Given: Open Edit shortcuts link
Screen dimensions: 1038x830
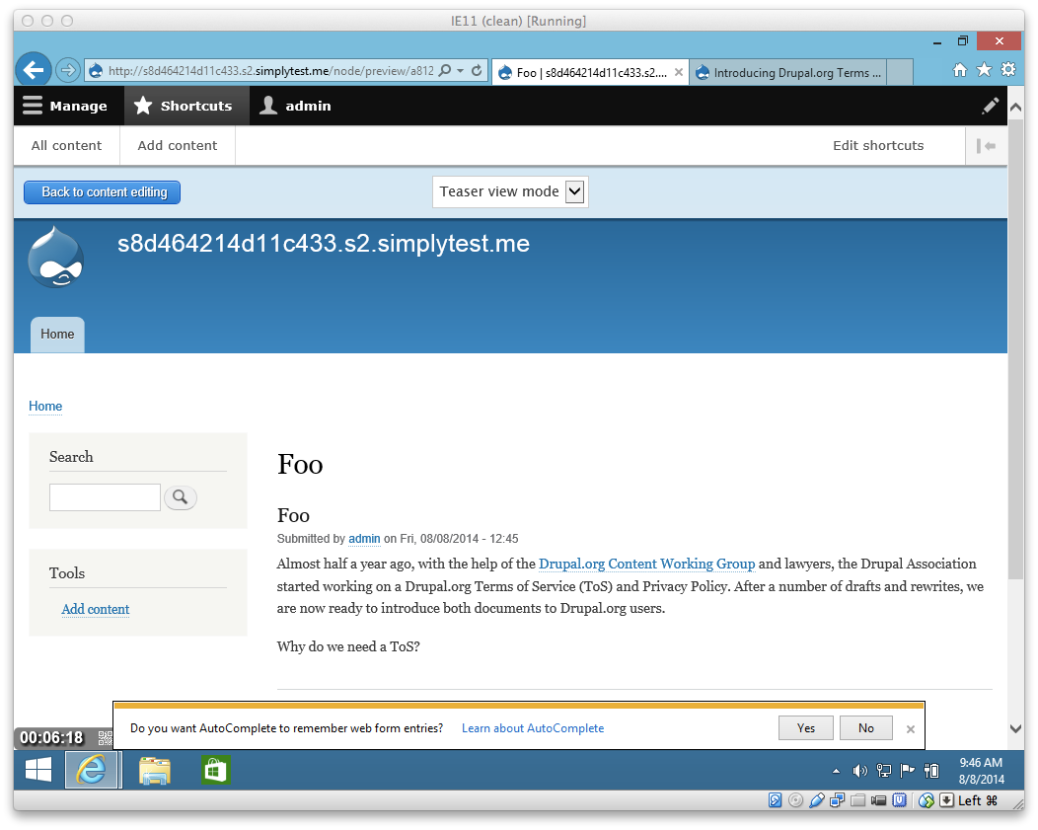Looking at the screenshot, I should [x=878, y=146].
